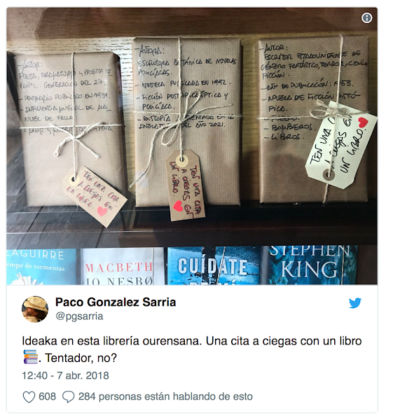Viewport: 393px width, 420px height.
Task: Click the Cuídate book cover
Action: 214,266
